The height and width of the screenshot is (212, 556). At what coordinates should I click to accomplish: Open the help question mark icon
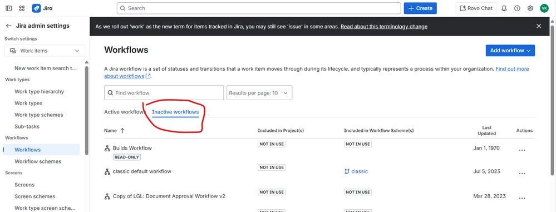[x=518, y=8]
